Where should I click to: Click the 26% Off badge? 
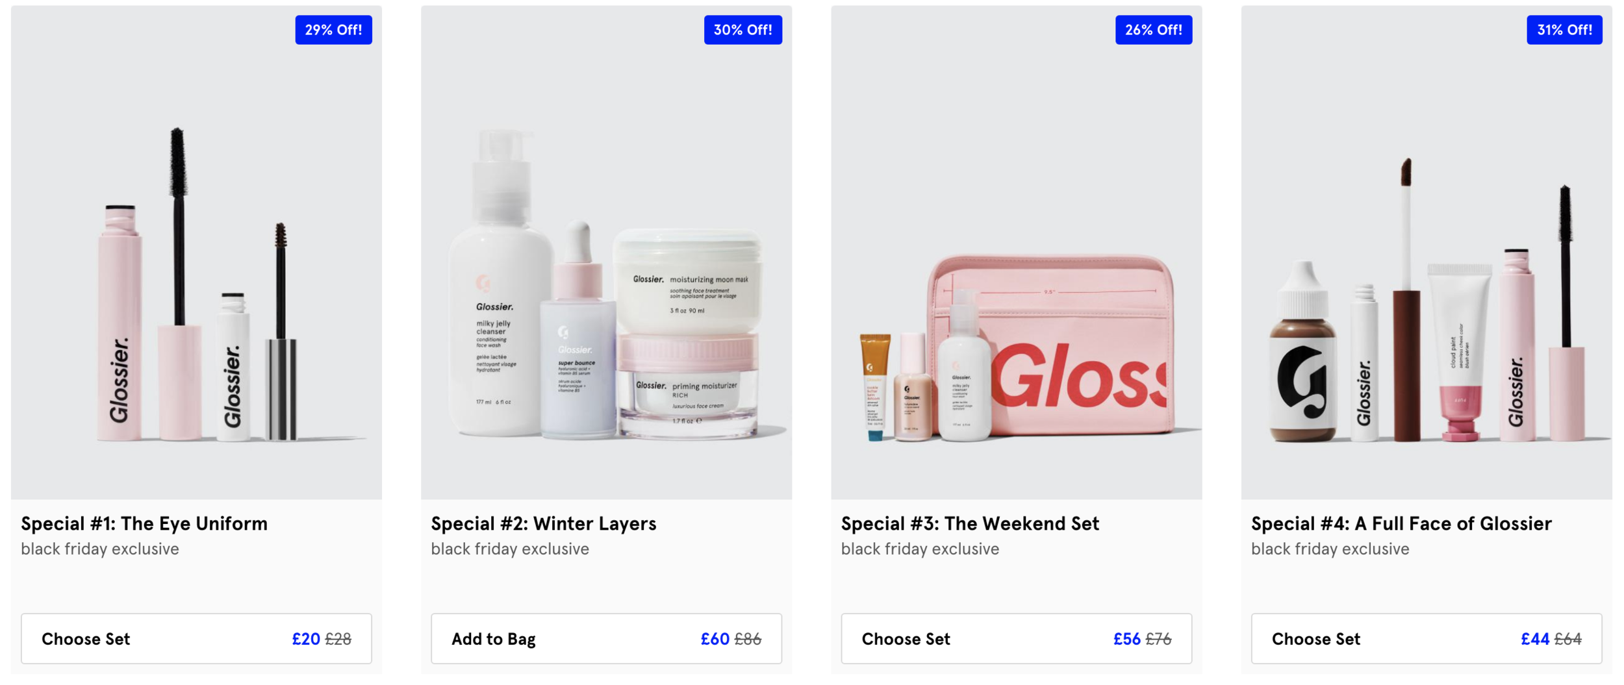pyautogui.click(x=1153, y=30)
